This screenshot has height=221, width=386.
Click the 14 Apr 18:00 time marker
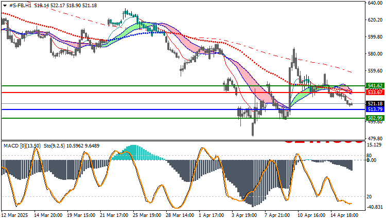(344, 215)
